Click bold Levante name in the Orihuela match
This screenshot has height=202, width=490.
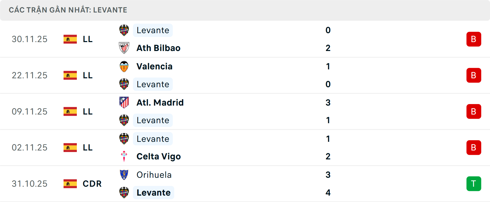153,193
